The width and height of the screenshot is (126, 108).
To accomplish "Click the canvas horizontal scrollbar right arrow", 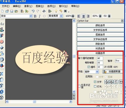I will [71, 101].
